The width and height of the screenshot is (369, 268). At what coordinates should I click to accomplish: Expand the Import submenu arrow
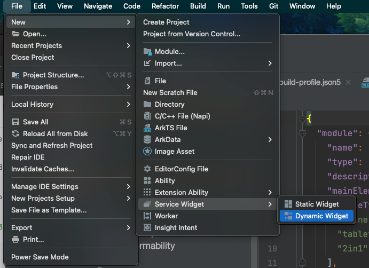270,64
